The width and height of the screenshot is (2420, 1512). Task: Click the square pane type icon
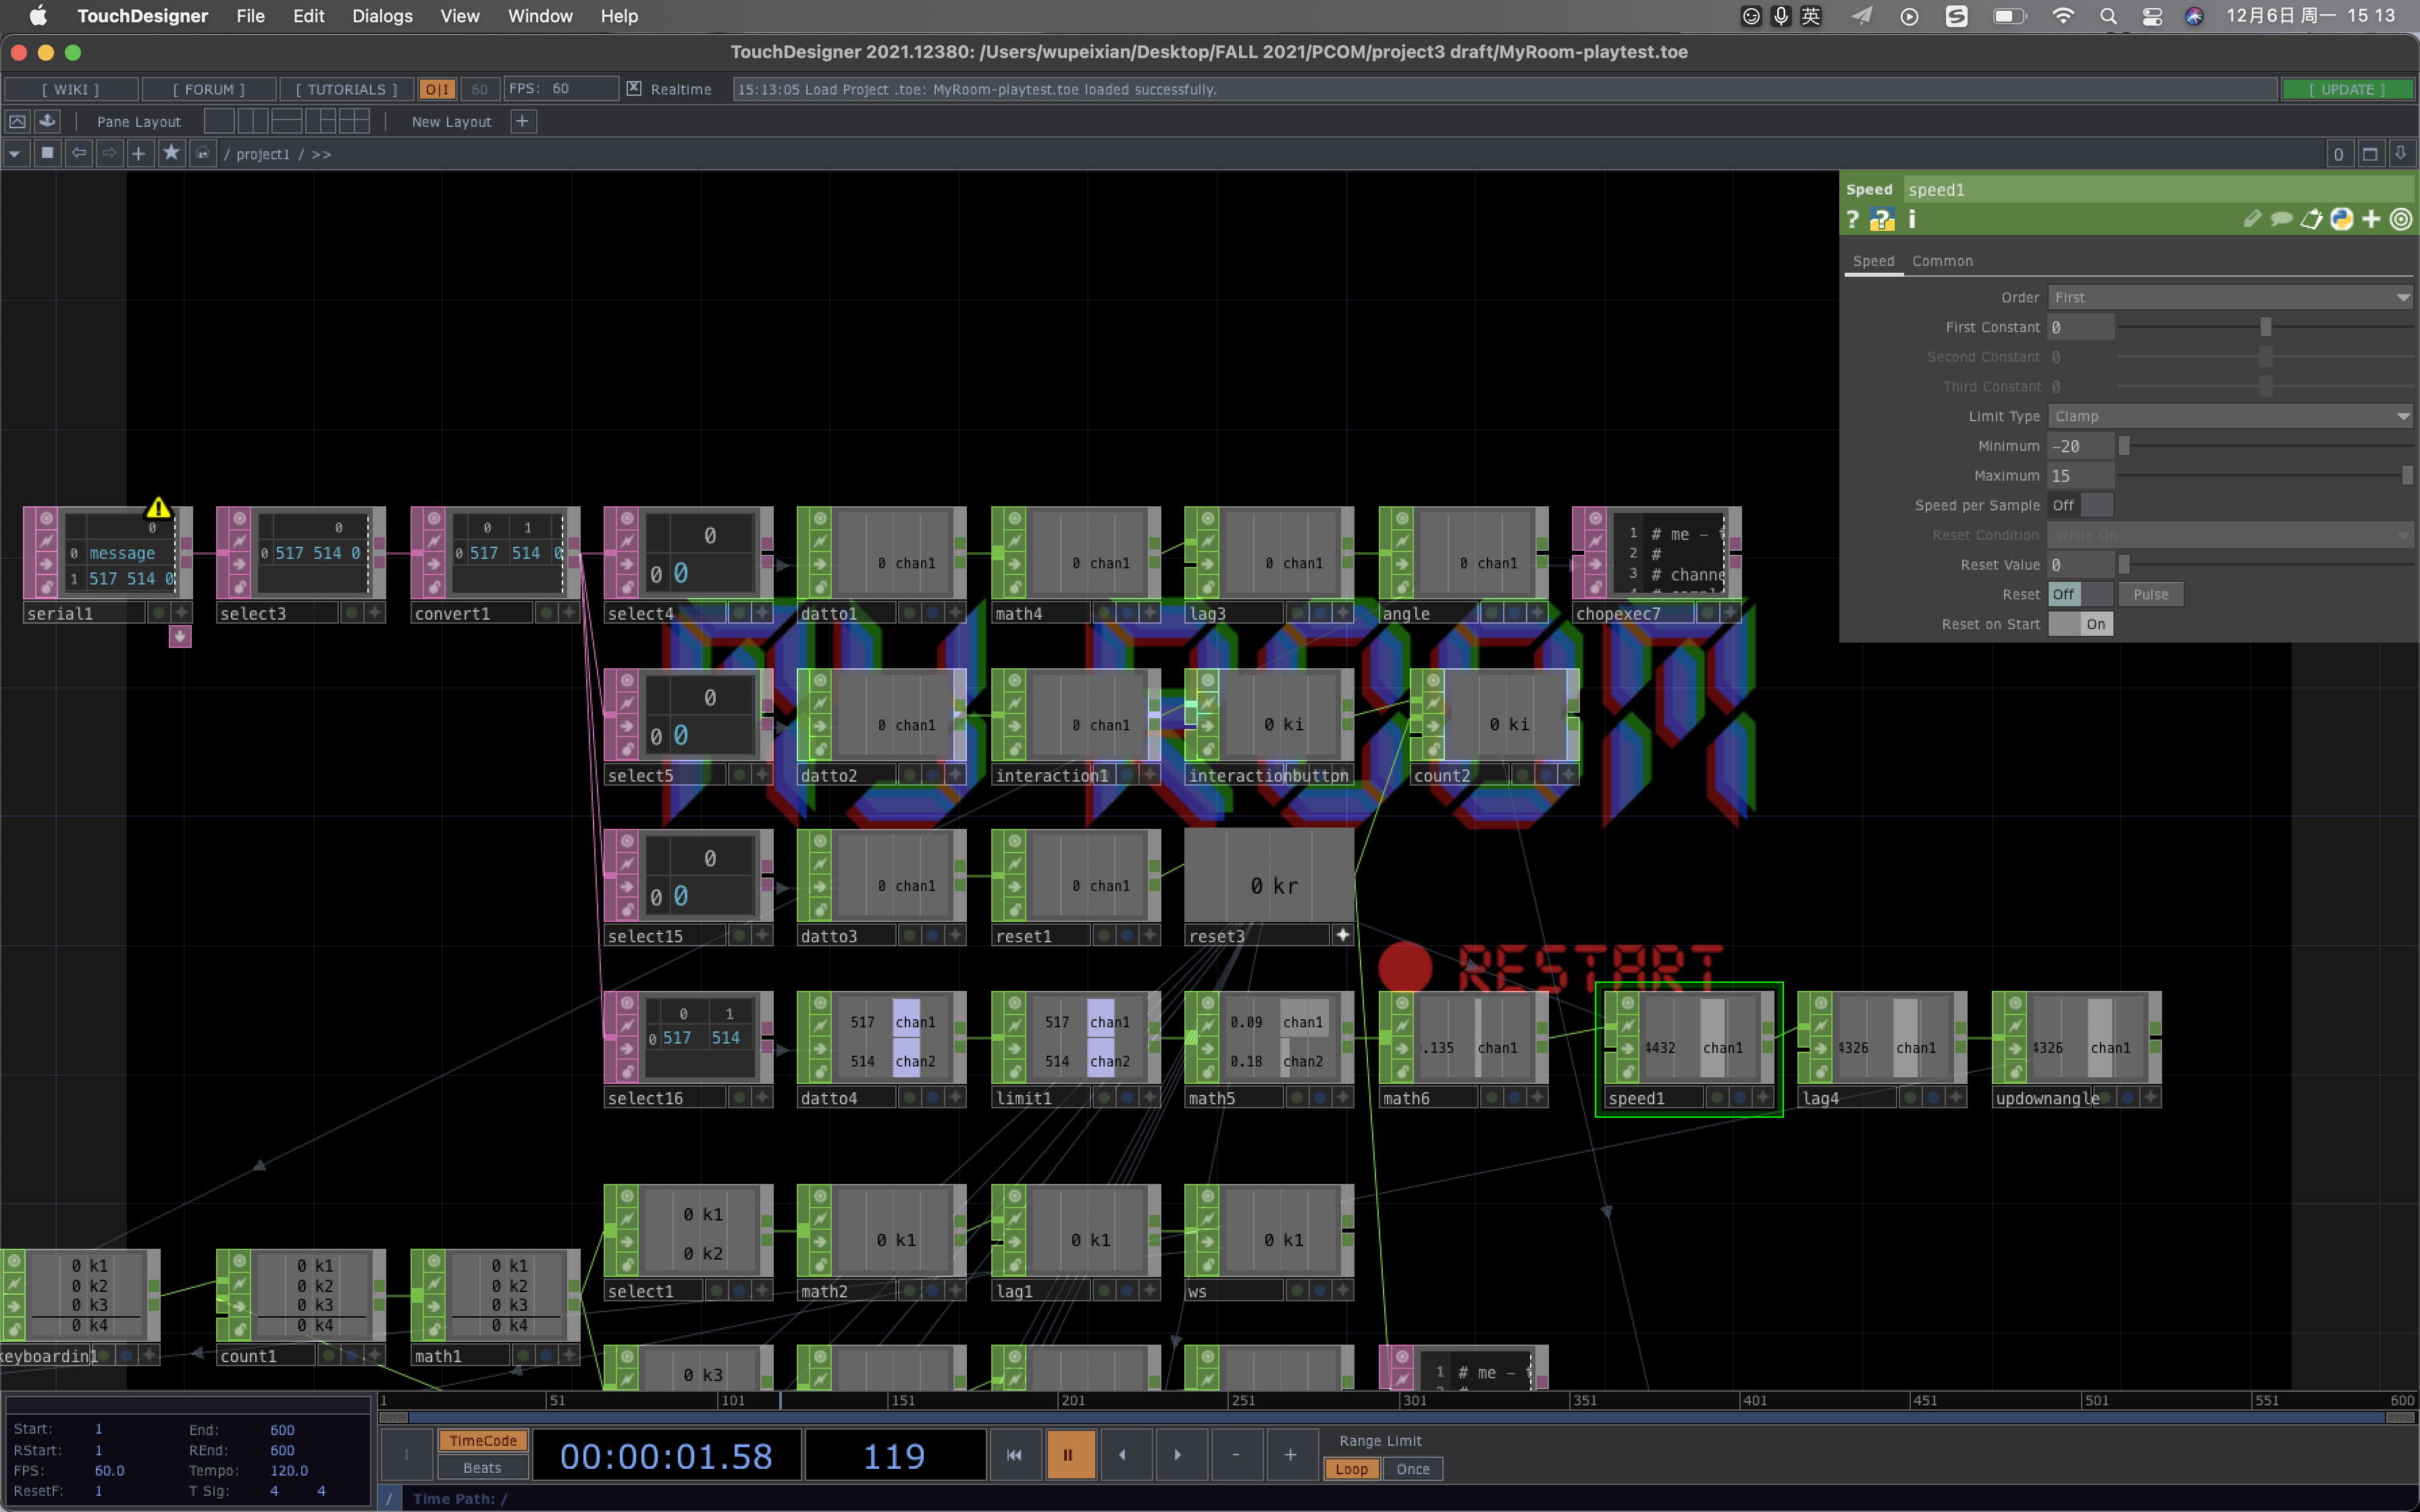[47, 154]
